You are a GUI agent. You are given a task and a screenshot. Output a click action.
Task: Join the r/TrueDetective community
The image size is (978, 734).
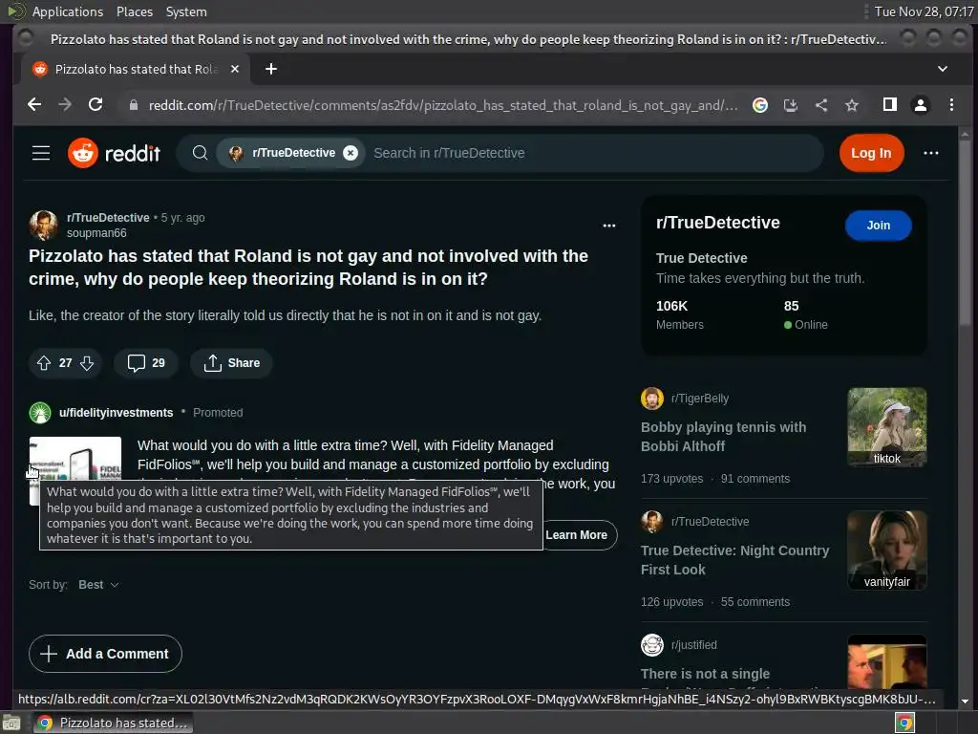click(x=879, y=226)
